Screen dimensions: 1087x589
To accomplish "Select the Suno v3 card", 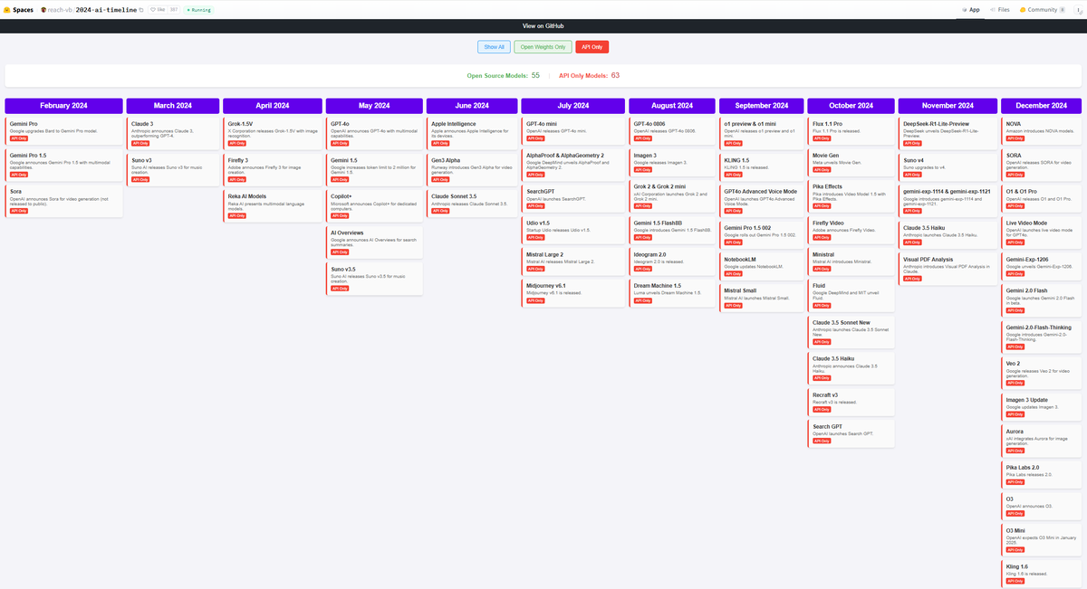I will [173, 170].
